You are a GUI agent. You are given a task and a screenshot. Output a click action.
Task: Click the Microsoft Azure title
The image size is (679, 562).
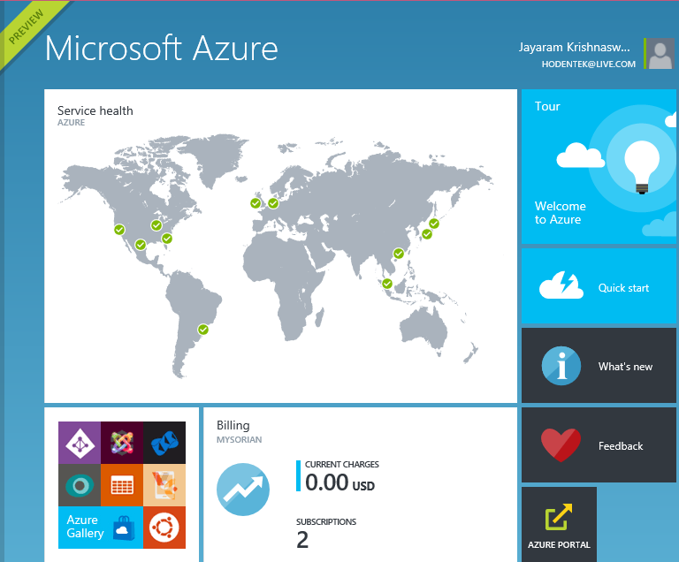pyautogui.click(x=161, y=48)
